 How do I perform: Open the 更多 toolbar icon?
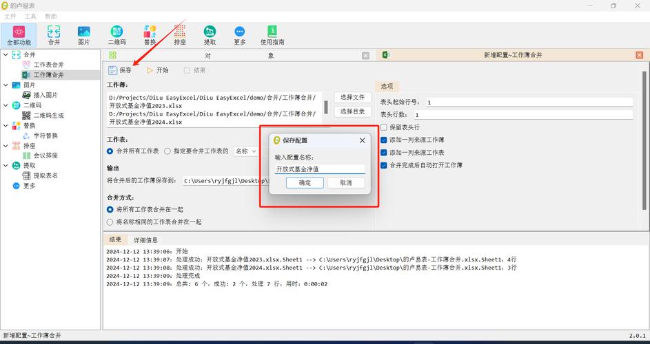[x=240, y=35]
